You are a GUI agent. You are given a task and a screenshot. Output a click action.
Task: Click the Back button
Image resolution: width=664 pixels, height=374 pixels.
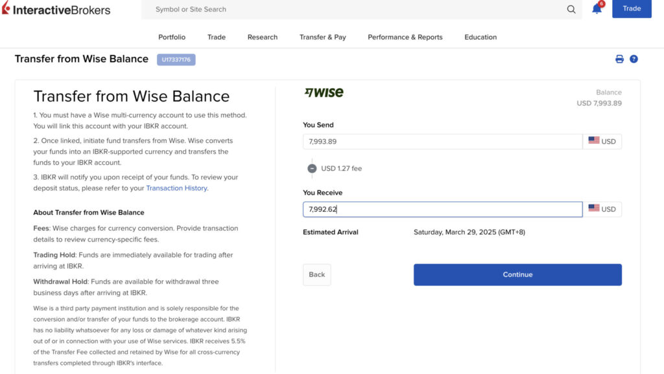pyautogui.click(x=316, y=274)
